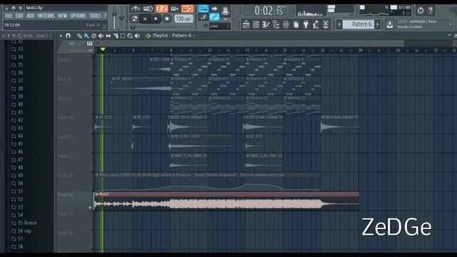Open the ADD menu
Image resolution: width=457 pixels, height=257 pixels.
(30, 16)
